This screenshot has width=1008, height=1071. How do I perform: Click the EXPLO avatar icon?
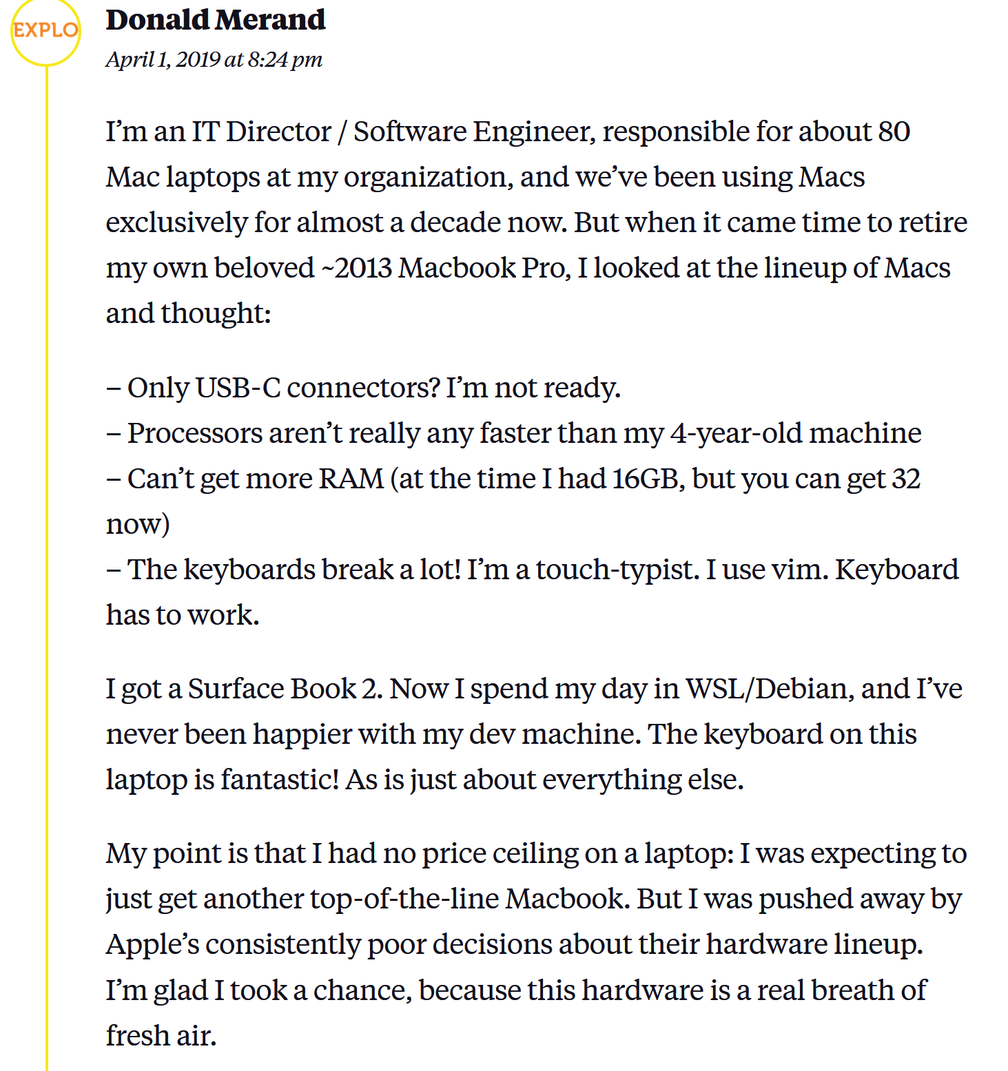coord(45,31)
